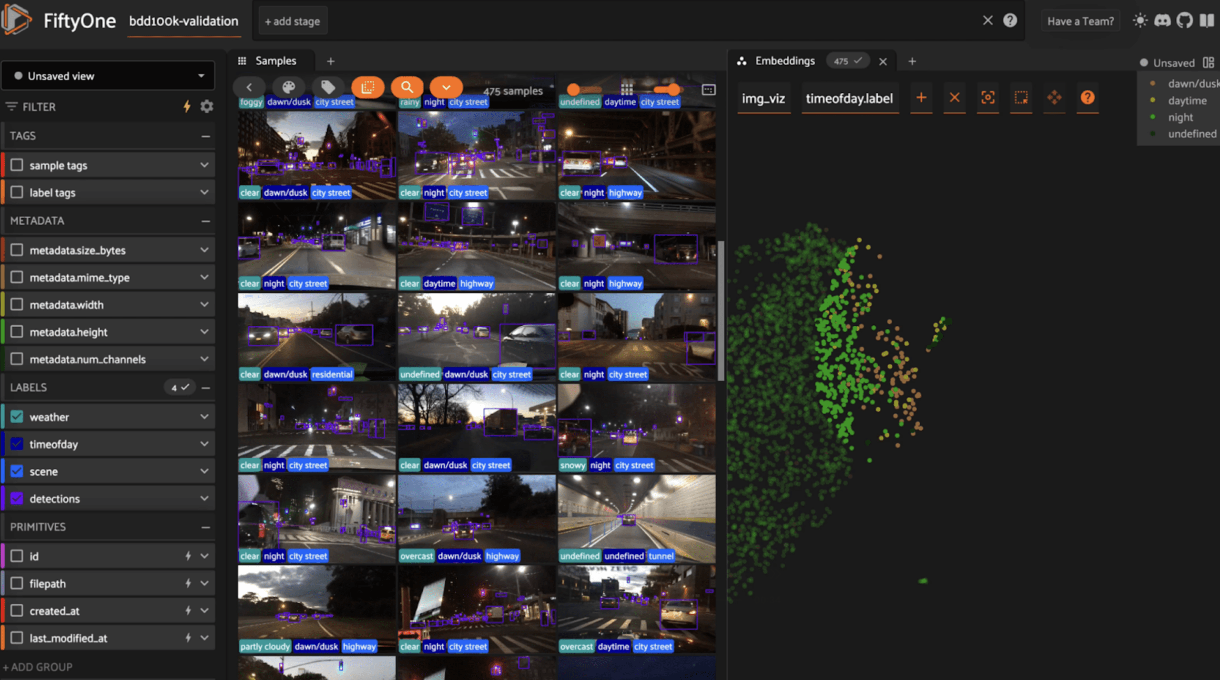Image resolution: width=1220 pixels, height=680 pixels.
Task: Open the grid display options icon
Action: pyautogui.click(x=708, y=90)
